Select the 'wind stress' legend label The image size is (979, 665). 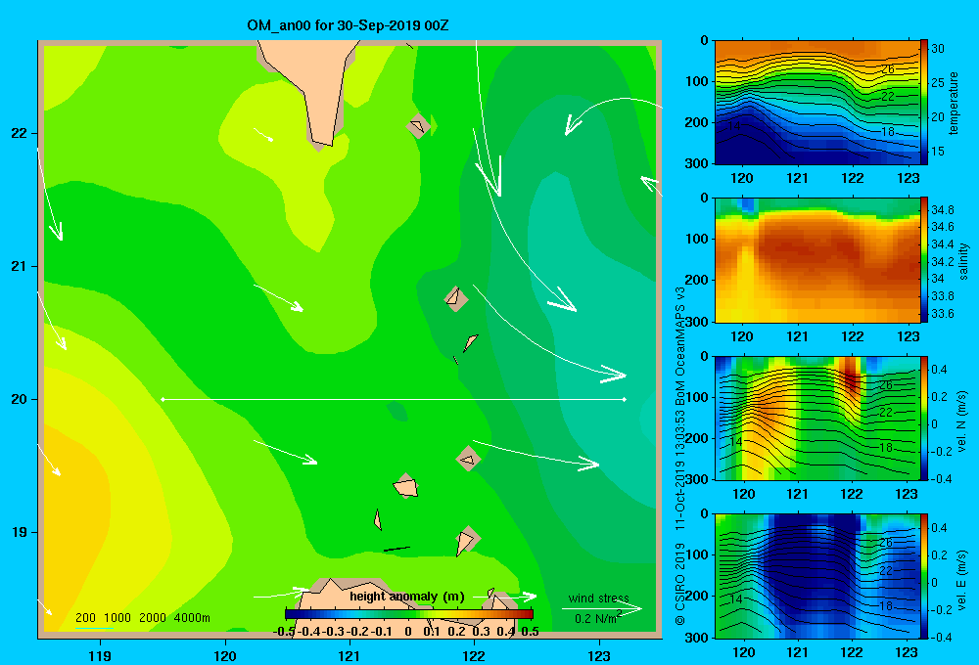pyautogui.click(x=599, y=598)
